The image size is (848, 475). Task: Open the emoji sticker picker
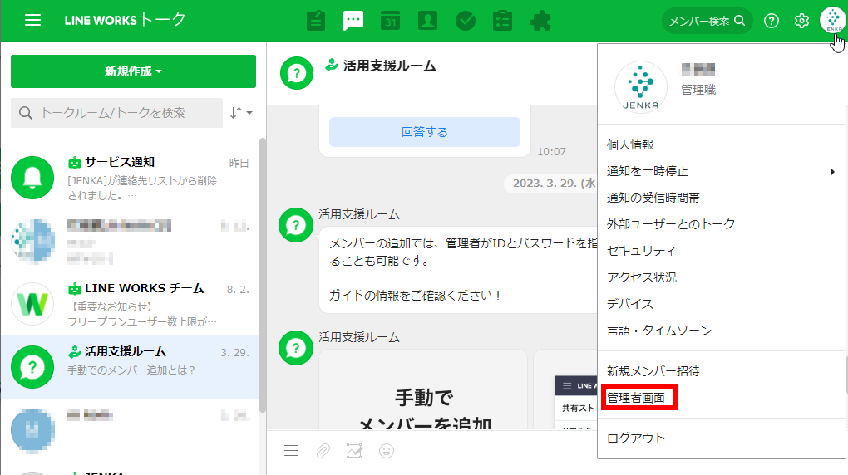click(386, 451)
